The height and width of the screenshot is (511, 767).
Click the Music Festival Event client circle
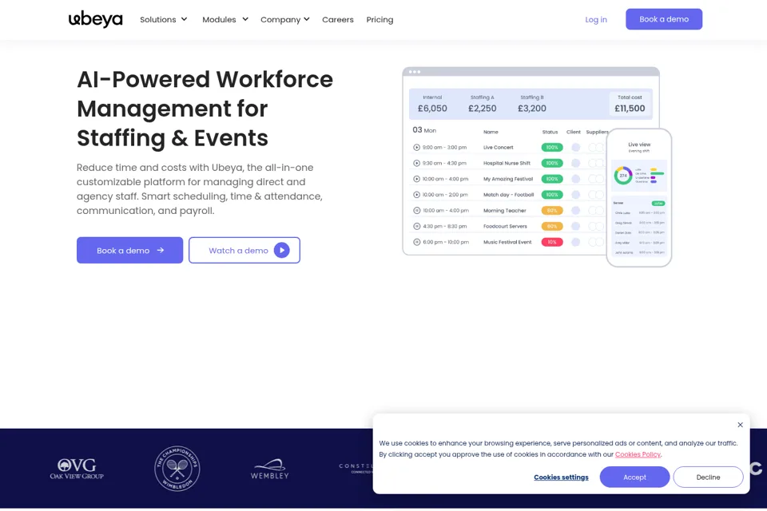pyautogui.click(x=576, y=242)
